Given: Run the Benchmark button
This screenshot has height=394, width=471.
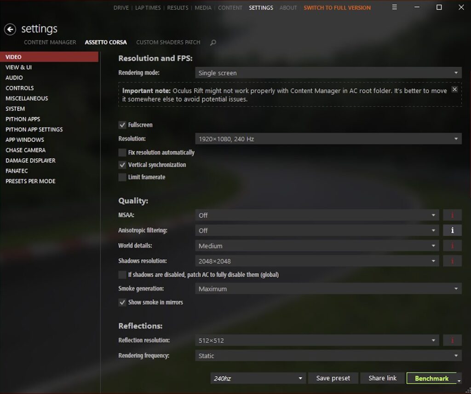Looking at the screenshot, I should pyautogui.click(x=431, y=378).
